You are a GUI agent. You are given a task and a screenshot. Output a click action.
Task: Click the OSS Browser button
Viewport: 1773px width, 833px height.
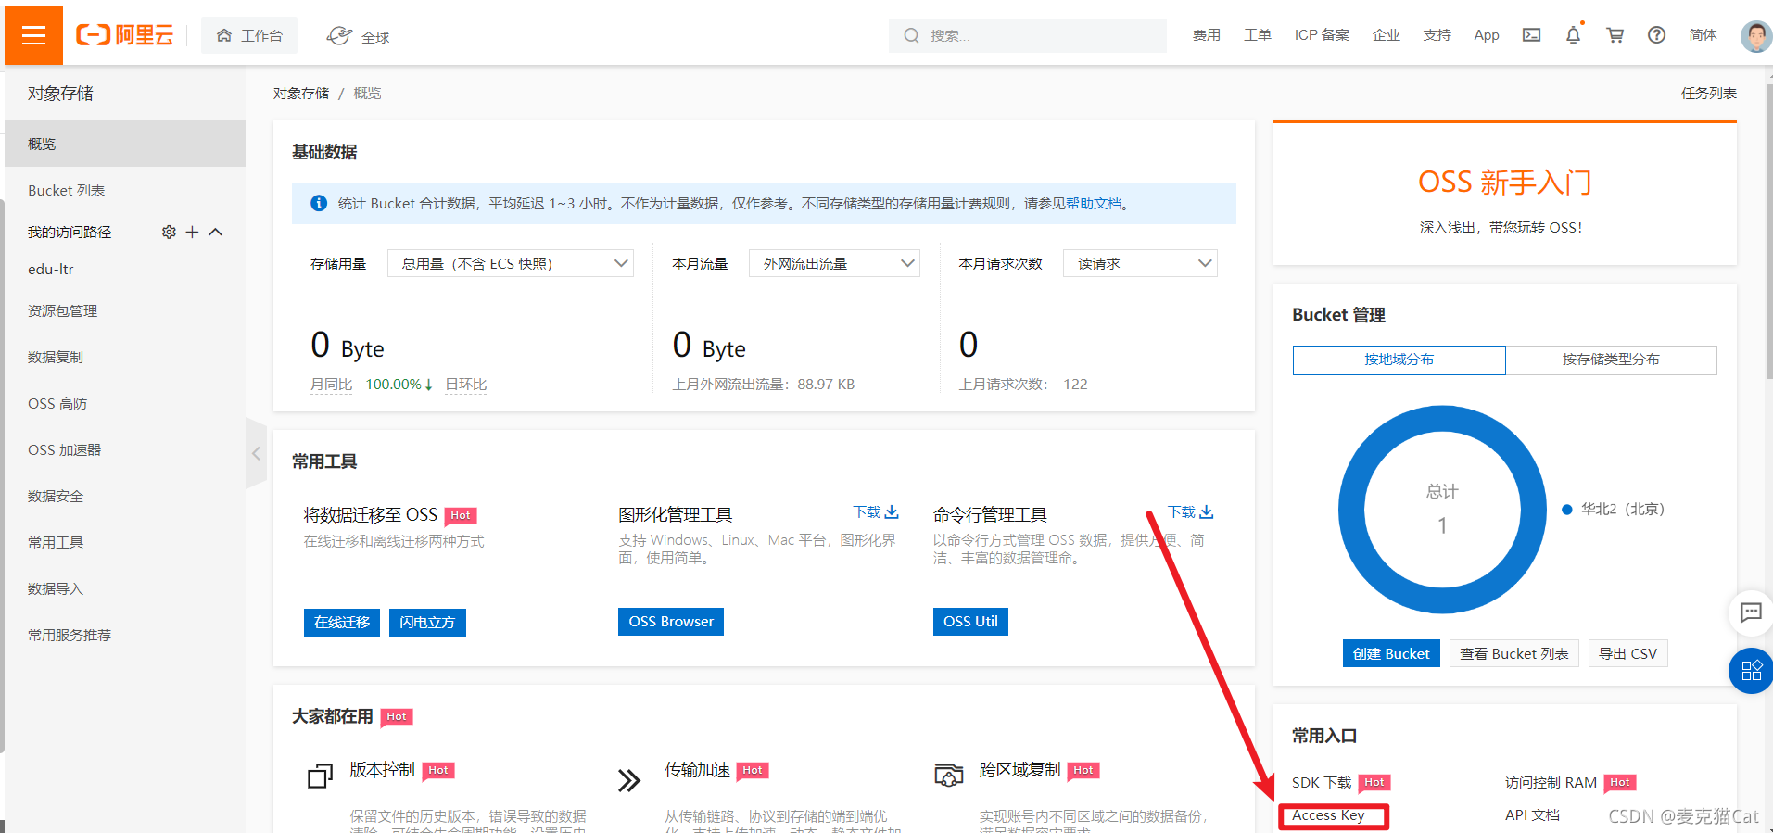coord(671,622)
